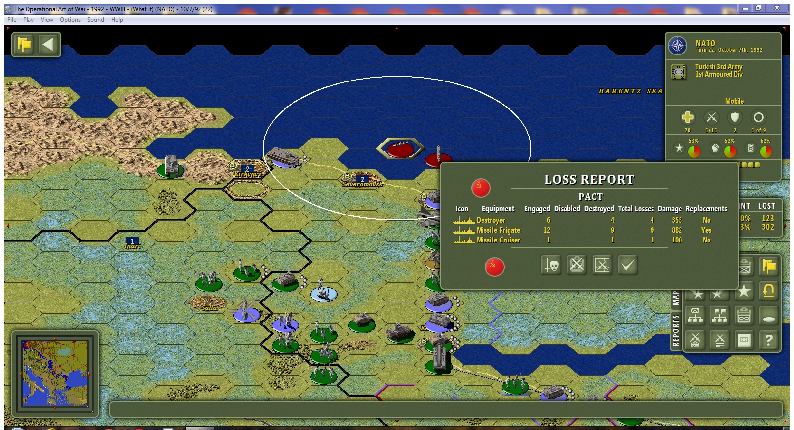
Task: Click the bottom status message bar
Action: 446,409
